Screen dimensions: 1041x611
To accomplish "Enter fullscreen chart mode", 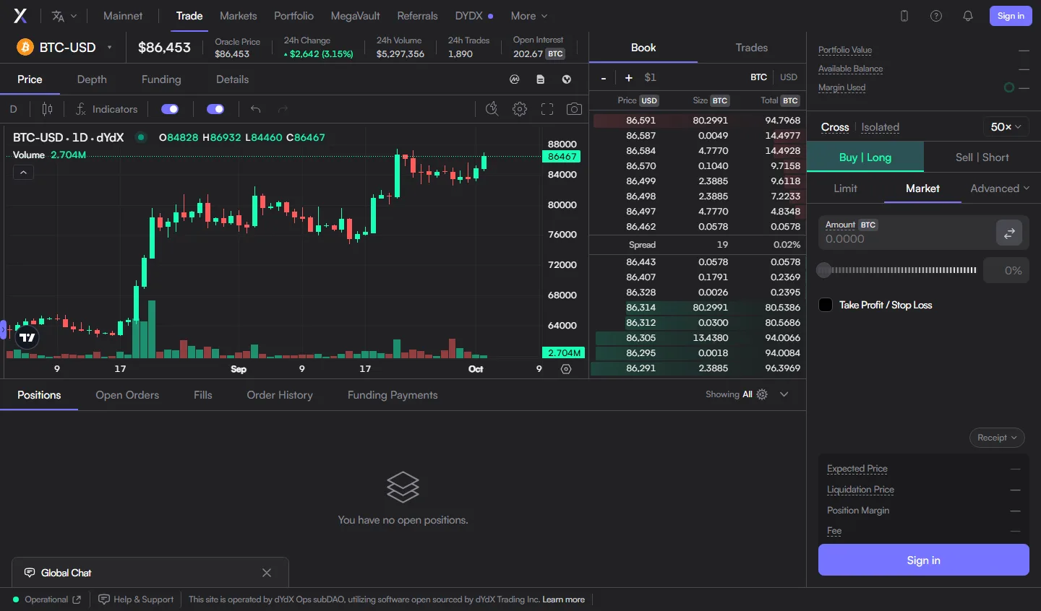I will pos(547,109).
